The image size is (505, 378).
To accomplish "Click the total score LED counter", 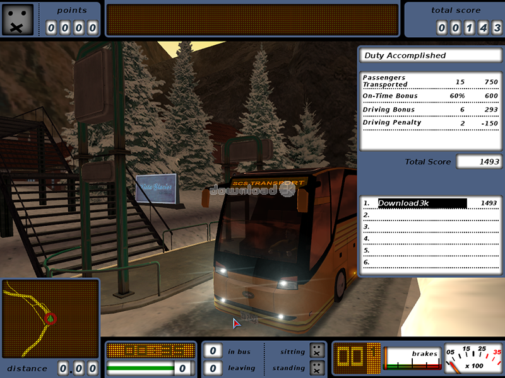I will [x=468, y=28].
